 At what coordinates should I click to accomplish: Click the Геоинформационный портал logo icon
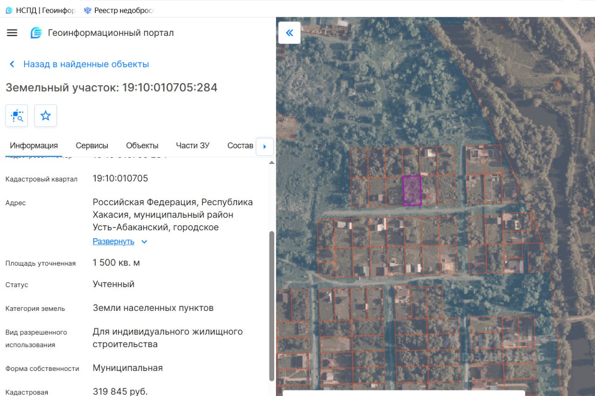pos(36,33)
